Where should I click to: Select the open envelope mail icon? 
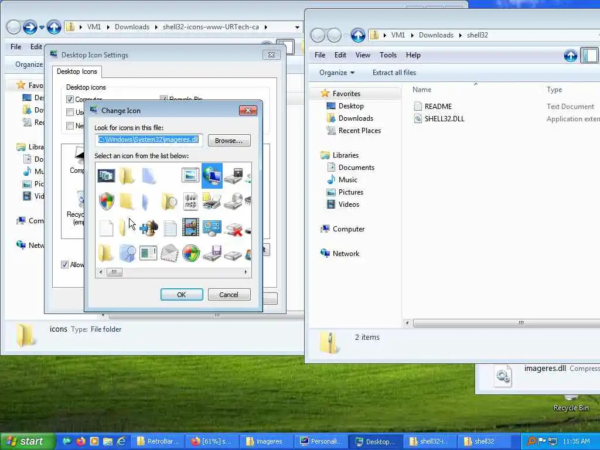pyautogui.click(x=169, y=253)
